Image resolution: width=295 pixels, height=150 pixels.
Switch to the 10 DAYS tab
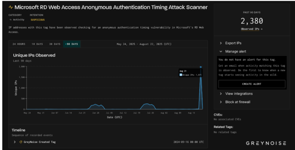click(x=37, y=44)
